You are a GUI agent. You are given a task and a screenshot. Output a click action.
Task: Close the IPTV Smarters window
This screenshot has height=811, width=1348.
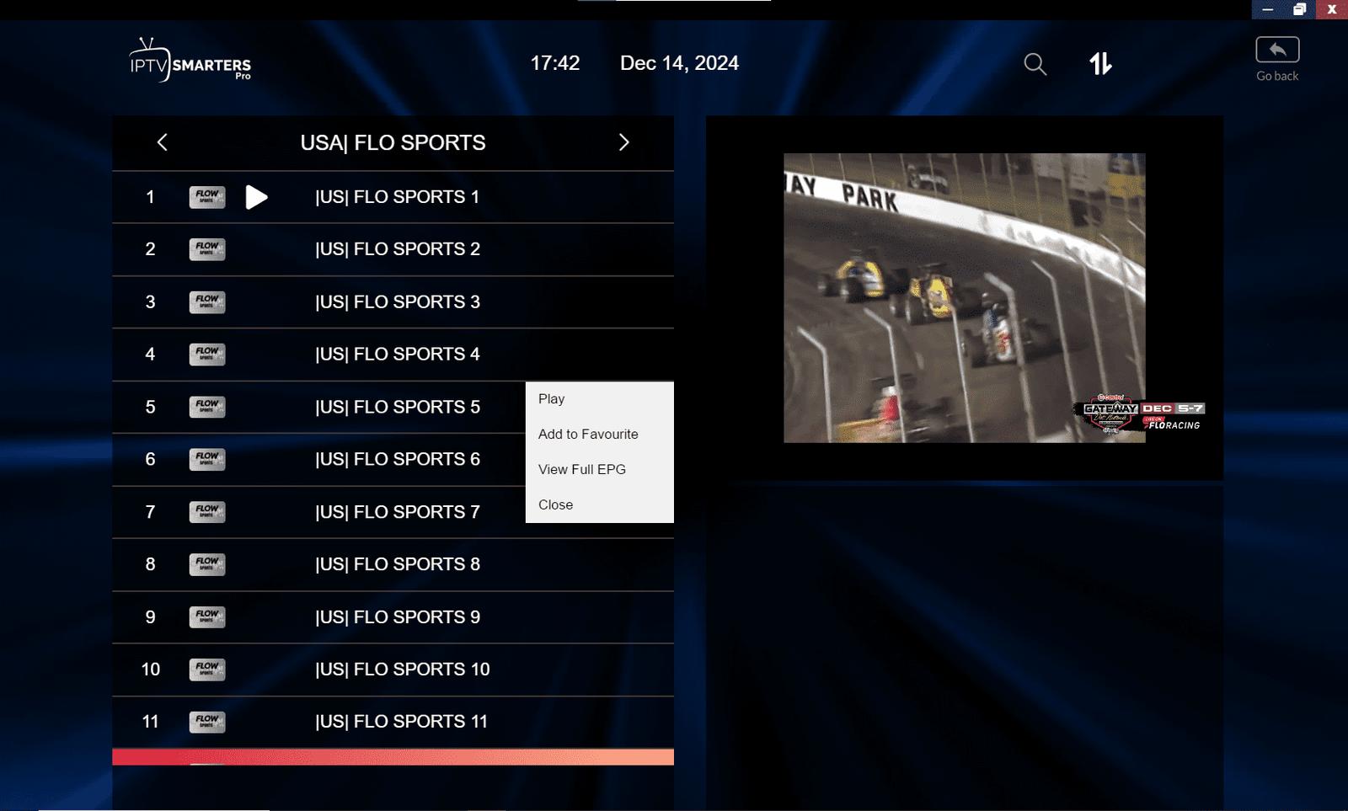click(x=1332, y=9)
